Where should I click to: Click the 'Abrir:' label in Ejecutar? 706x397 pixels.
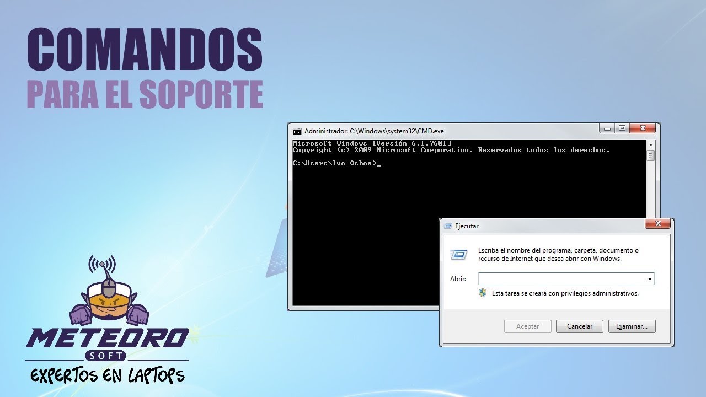click(458, 279)
